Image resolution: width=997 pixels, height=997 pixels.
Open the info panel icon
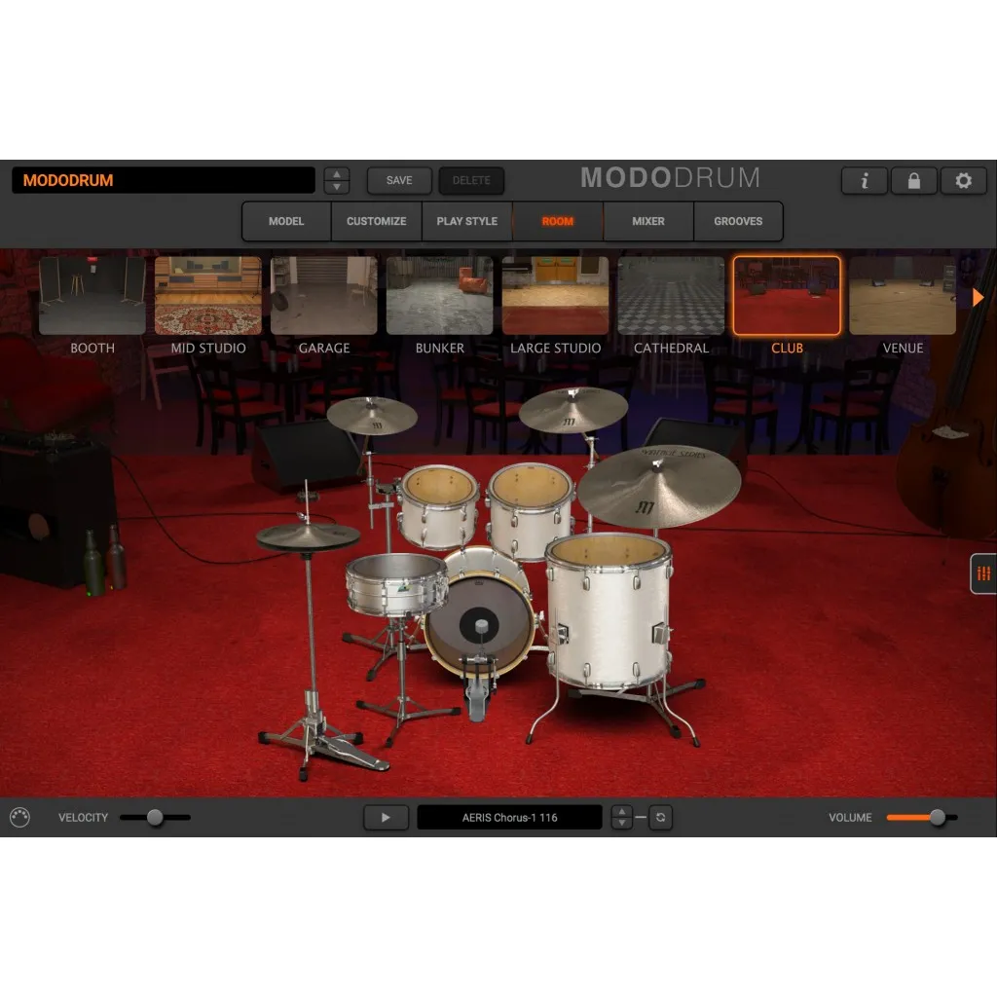(x=865, y=181)
